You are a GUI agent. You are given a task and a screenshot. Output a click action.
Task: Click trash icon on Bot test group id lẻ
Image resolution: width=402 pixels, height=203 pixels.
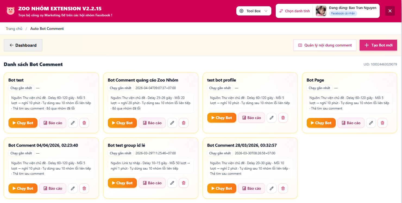click(x=184, y=183)
